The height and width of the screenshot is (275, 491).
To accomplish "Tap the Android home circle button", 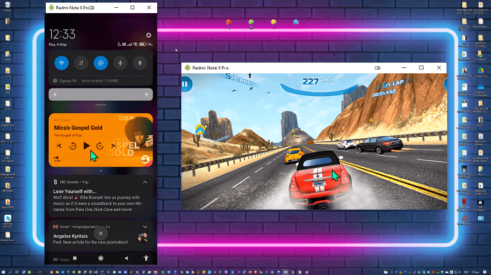I will point(101,258).
